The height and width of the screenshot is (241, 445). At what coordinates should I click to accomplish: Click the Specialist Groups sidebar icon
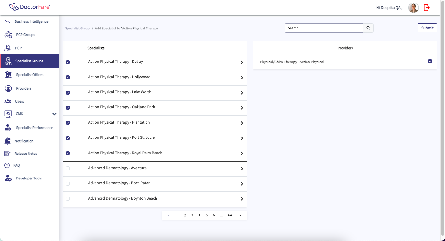(x=8, y=61)
